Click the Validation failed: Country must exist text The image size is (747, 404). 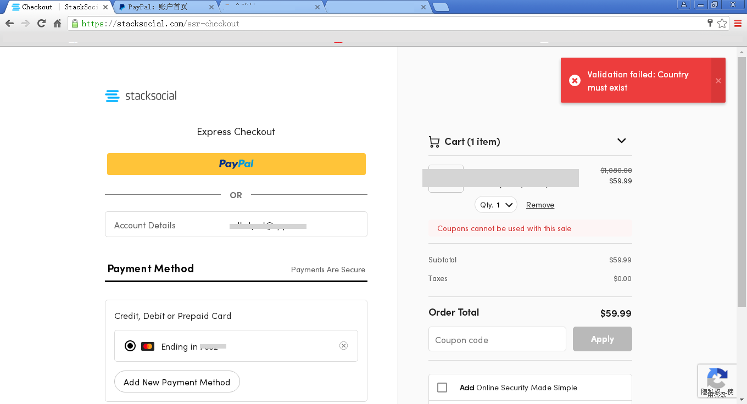(638, 81)
